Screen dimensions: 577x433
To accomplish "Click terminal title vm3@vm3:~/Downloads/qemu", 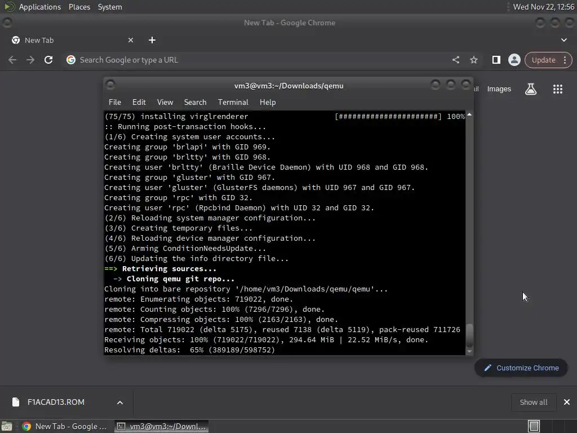I will [x=288, y=86].
